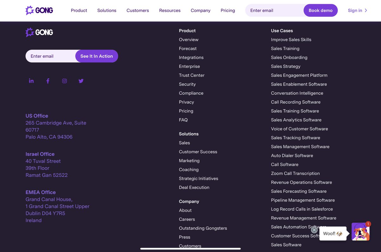Click the Book demo button
The height and width of the screenshot is (252, 381).
[x=321, y=10]
